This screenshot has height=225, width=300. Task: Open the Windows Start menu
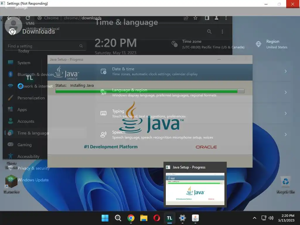pyautogui.click(x=105, y=218)
